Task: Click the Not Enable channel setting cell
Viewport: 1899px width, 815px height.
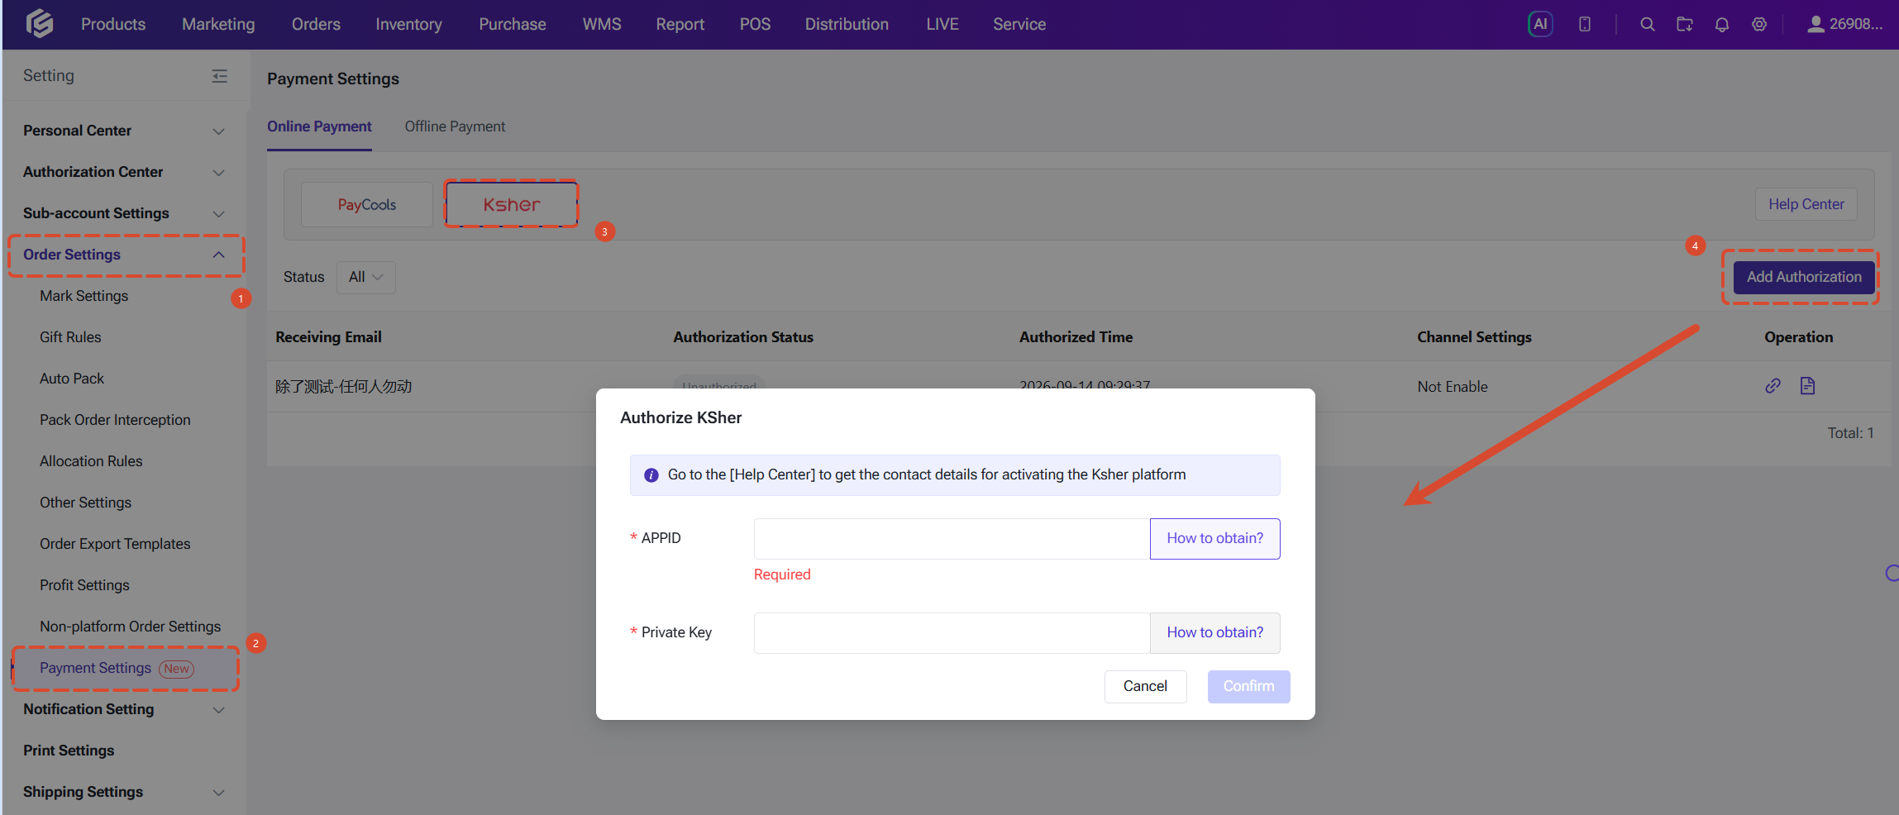Action: tap(1452, 387)
